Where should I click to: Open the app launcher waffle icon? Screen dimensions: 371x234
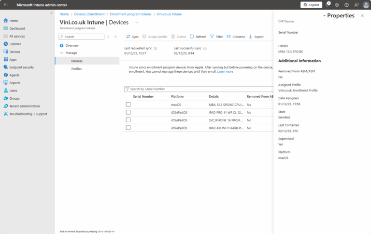point(6,5)
